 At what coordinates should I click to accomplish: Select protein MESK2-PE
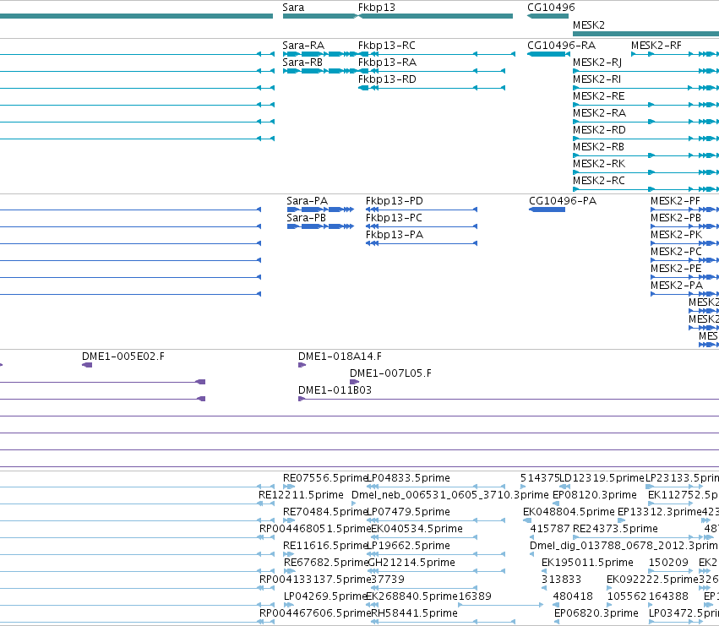point(684,277)
